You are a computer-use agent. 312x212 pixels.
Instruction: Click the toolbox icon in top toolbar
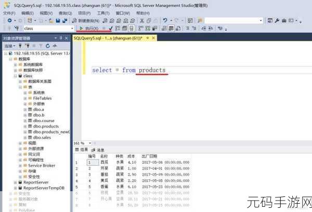[x=284, y=20]
